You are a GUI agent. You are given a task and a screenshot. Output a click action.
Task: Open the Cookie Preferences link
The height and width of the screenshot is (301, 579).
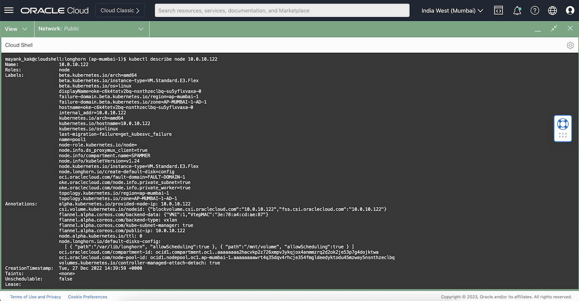[88, 297]
